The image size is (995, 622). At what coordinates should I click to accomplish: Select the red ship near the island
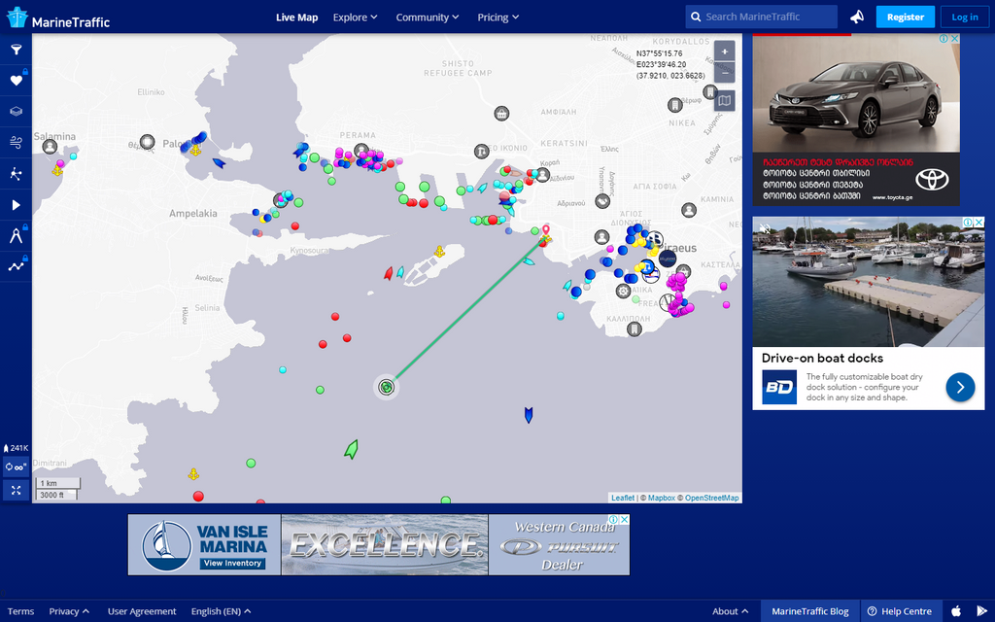pyautogui.click(x=389, y=273)
